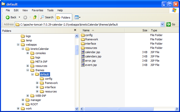This screenshot has height=112, width=180.
Task: Select the manager folder icon in tree
Action: (x=28, y=100)
